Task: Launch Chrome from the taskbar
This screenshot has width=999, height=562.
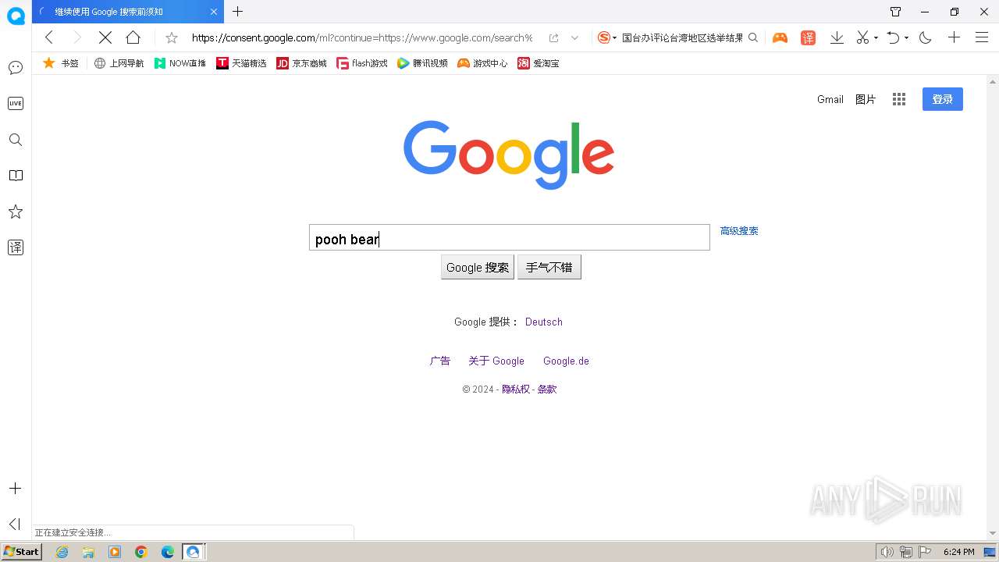Action: pyautogui.click(x=141, y=552)
